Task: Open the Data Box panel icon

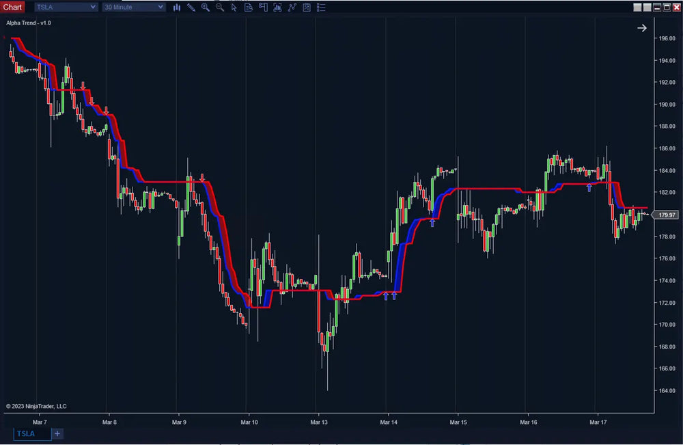Action: 249,8
